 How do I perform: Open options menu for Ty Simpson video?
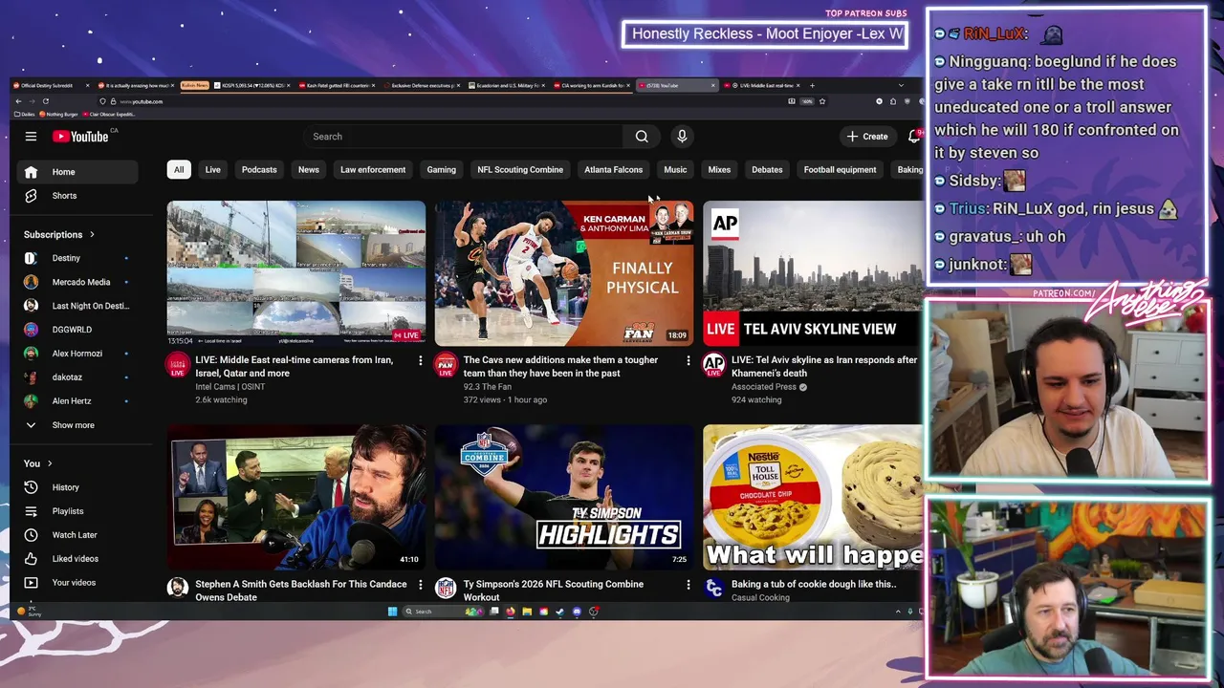click(688, 584)
